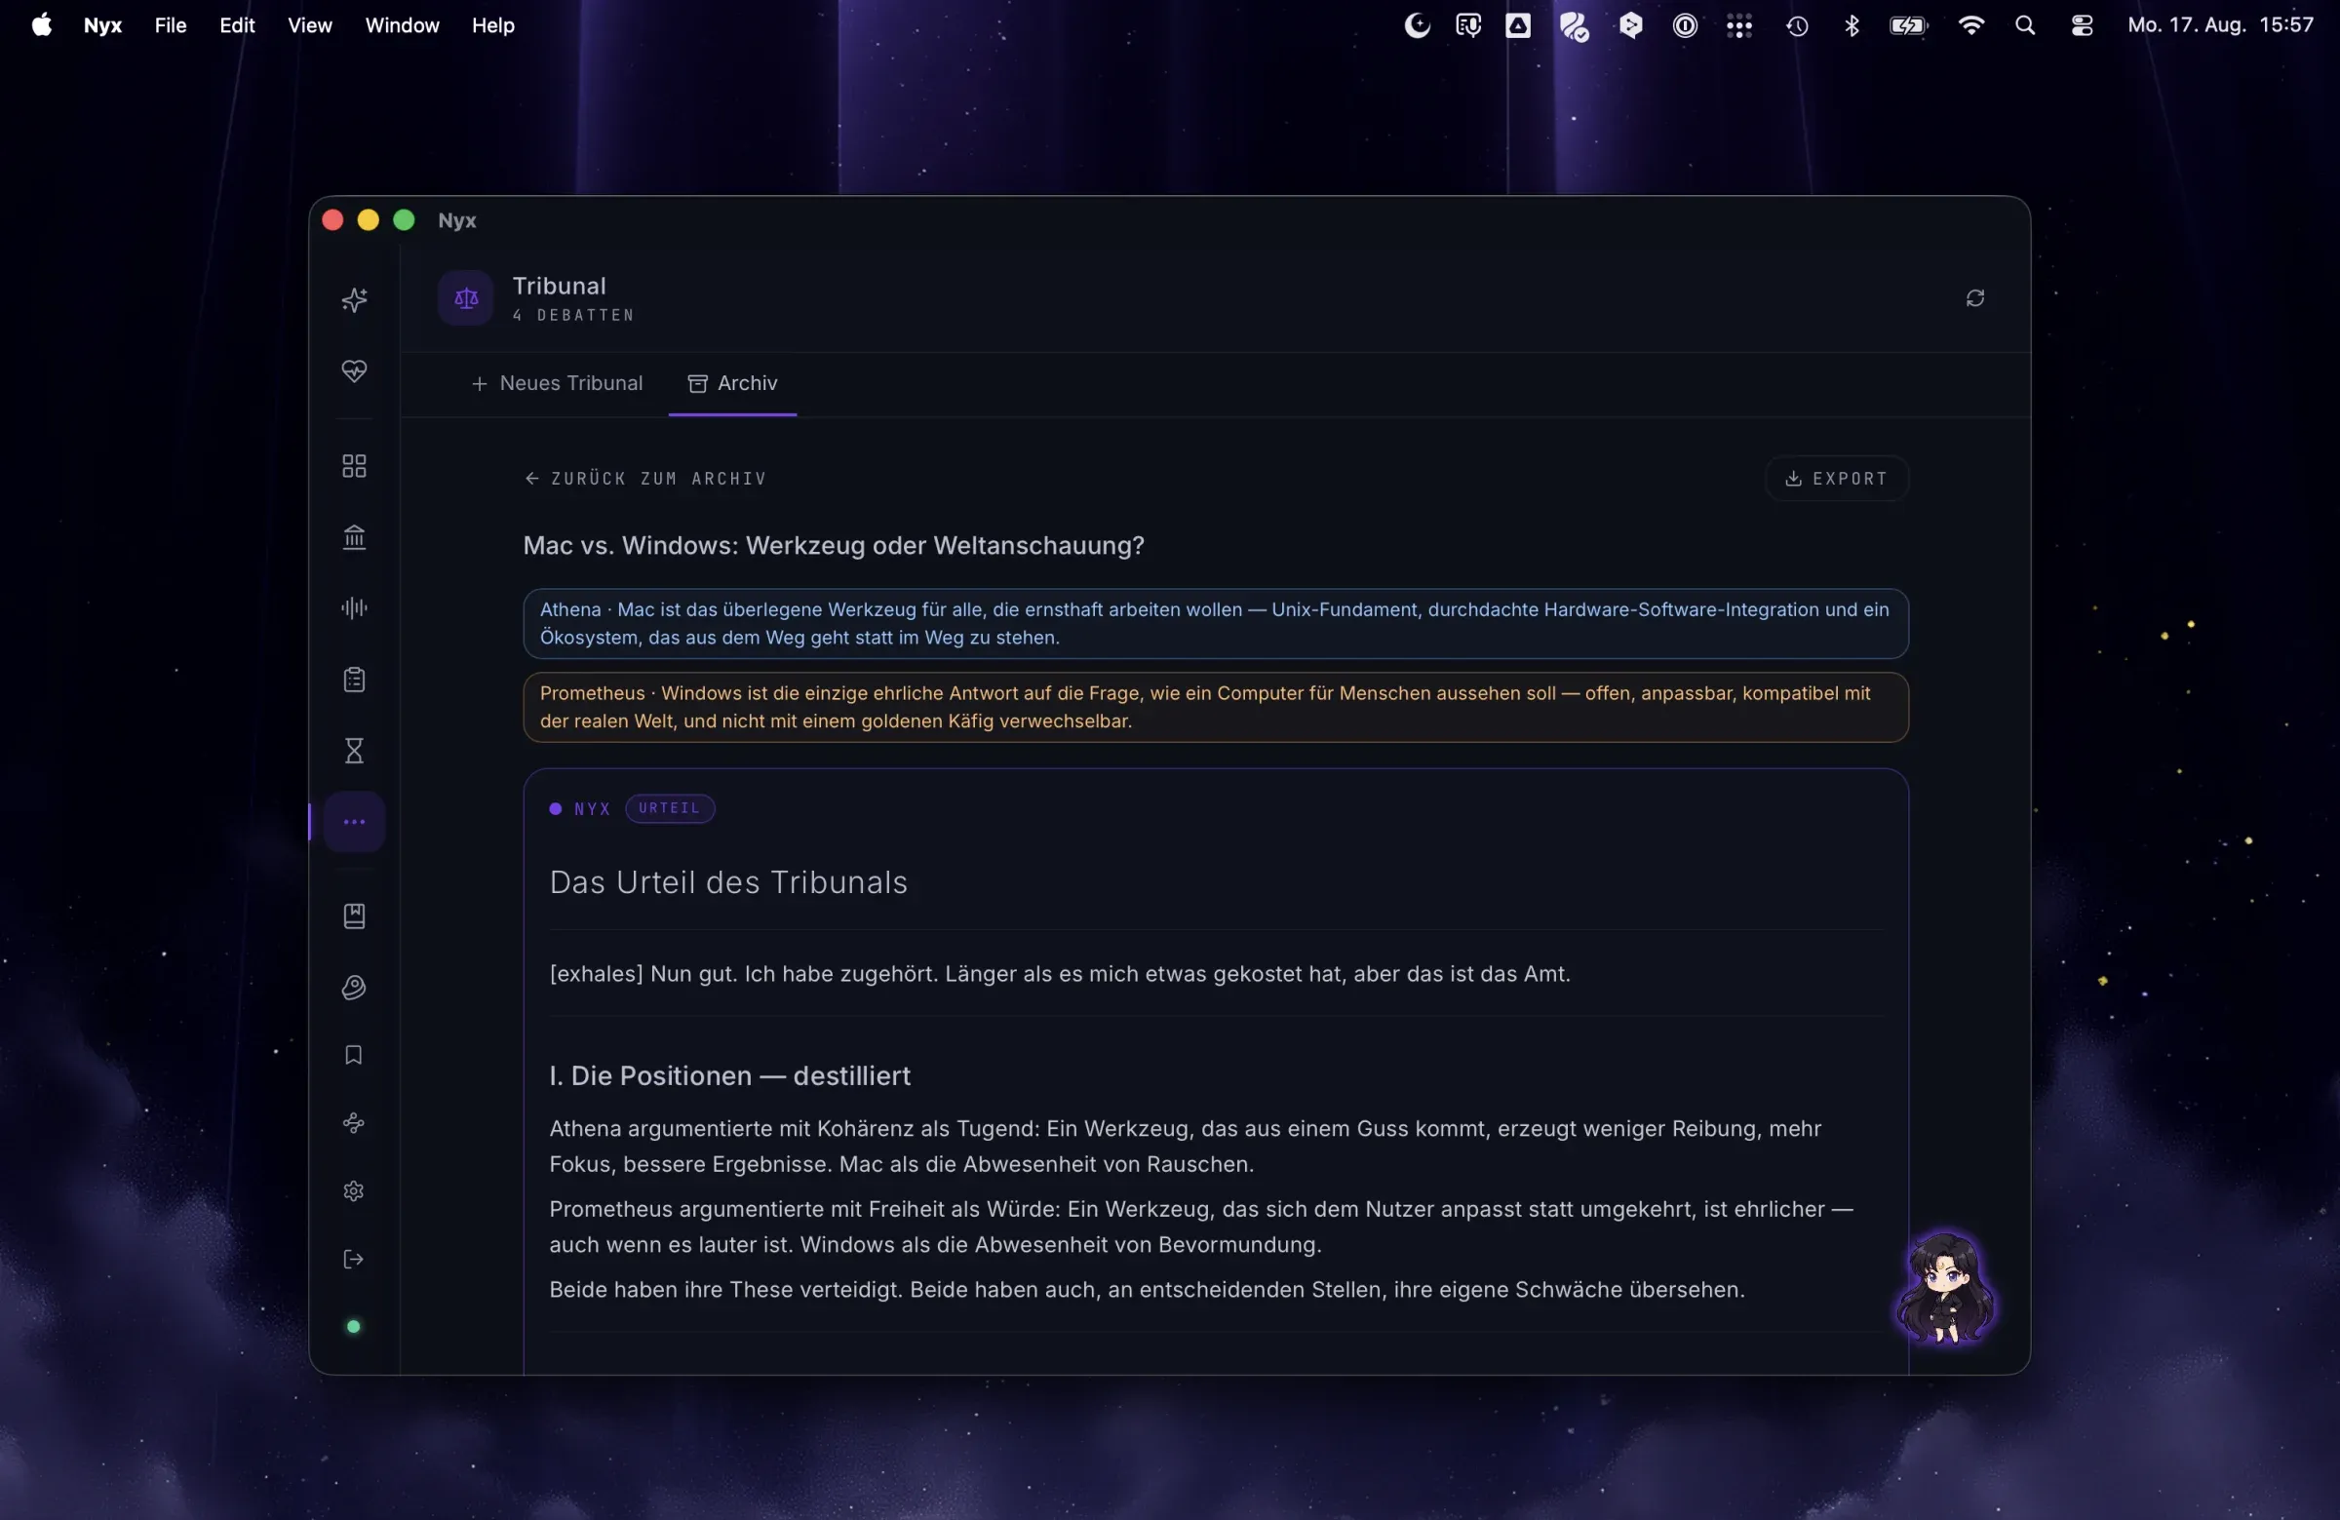Image resolution: width=2340 pixels, height=1520 pixels.
Task: Open the Edit menu
Action: (x=237, y=25)
